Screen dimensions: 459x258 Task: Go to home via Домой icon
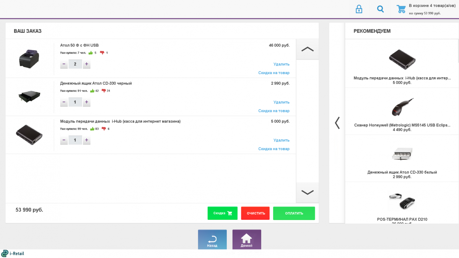point(247,240)
